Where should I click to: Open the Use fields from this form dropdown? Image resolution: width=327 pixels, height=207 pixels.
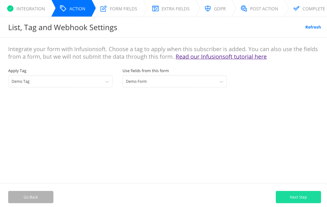(174, 82)
